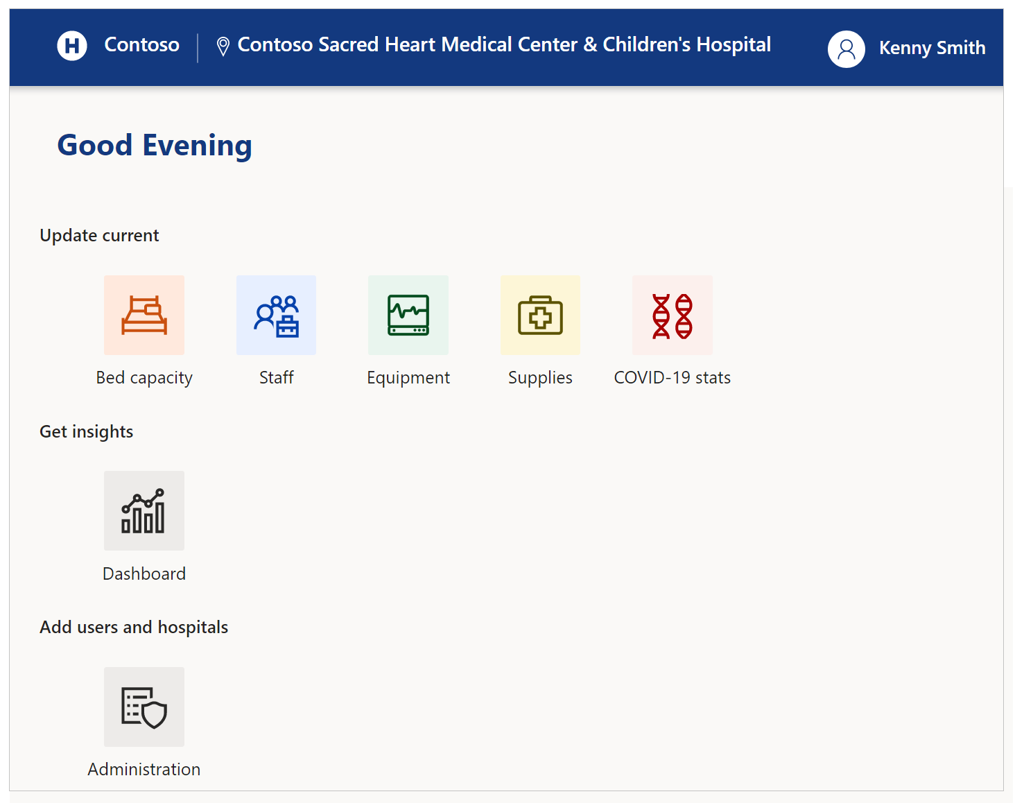
Task: Open the Administration shield icon
Action: click(x=144, y=707)
